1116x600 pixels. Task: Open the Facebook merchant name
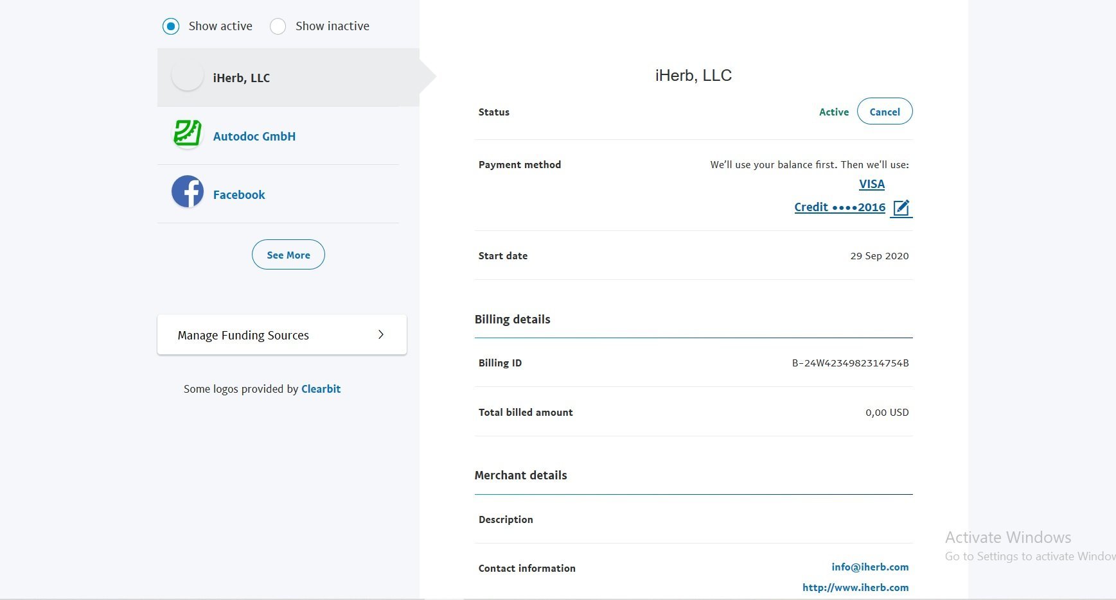tap(239, 194)
